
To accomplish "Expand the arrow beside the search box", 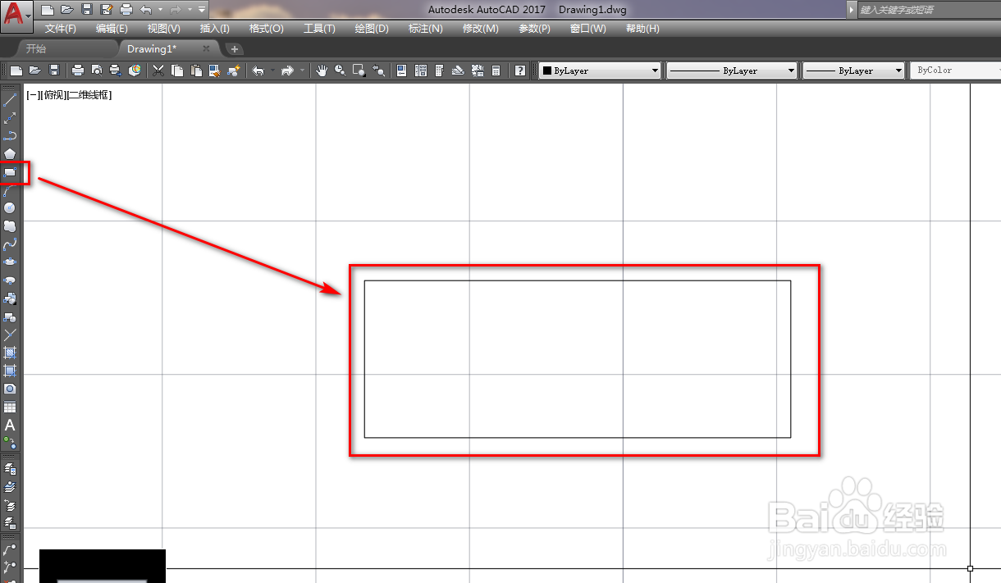I will click(852, 10).
